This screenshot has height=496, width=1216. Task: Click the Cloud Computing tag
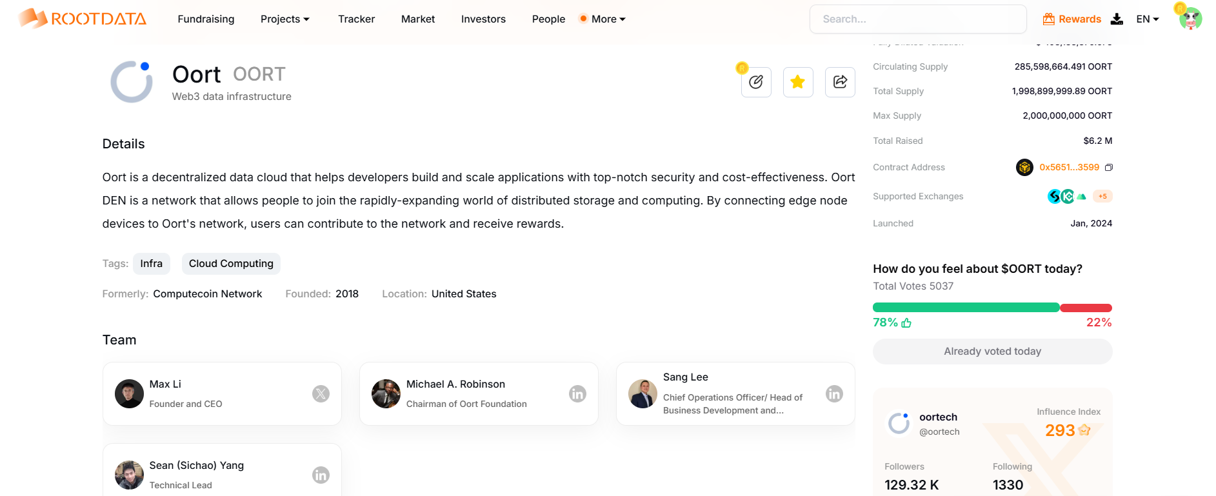tap(231, 263)
